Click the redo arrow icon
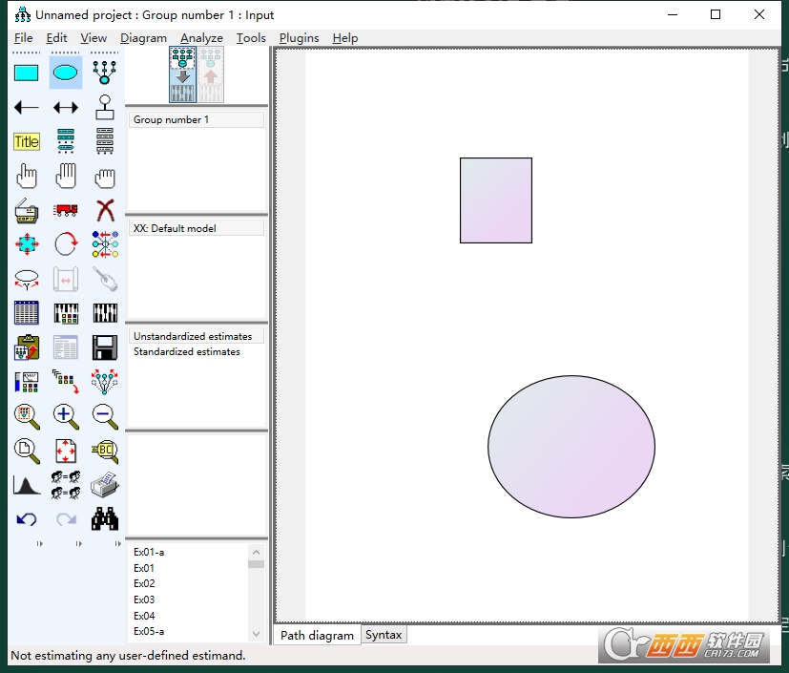This screenshot has width=789, height=673. click(66, 519)
